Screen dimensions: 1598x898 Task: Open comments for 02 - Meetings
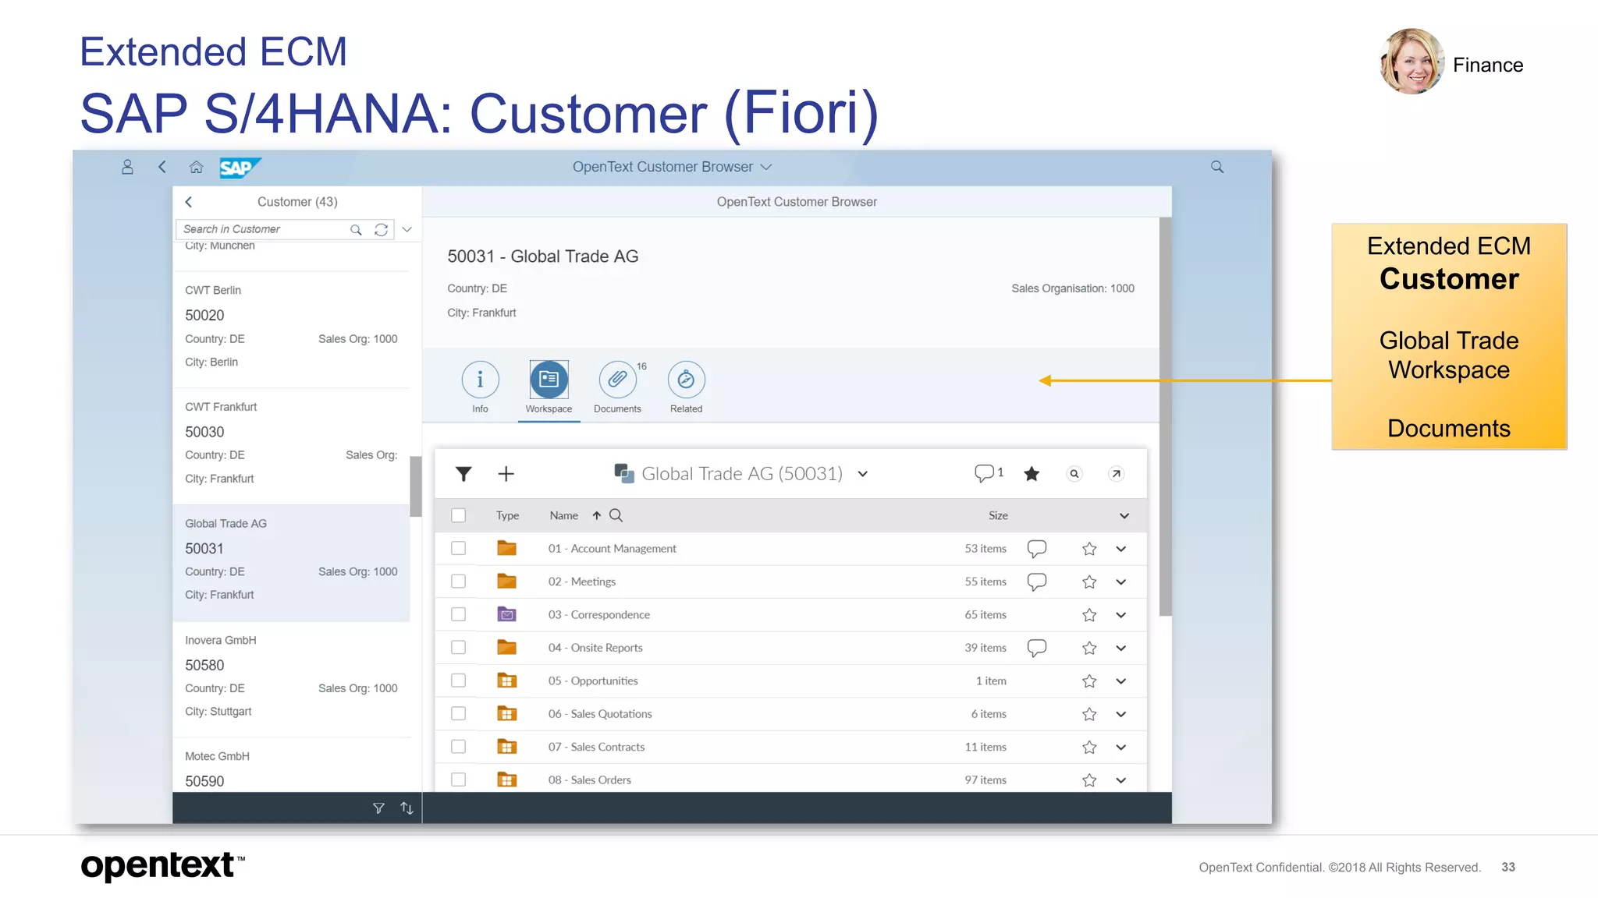1036,582
